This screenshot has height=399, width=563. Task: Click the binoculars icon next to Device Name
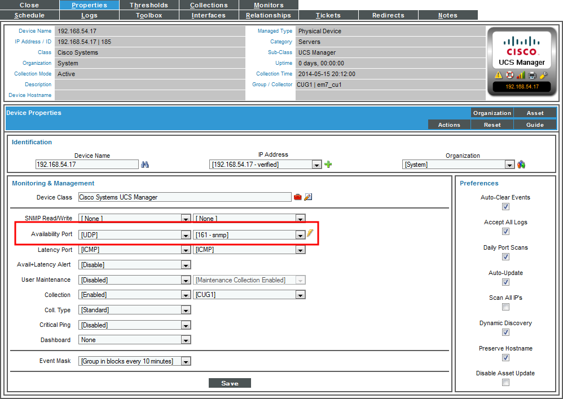(146, 164)
